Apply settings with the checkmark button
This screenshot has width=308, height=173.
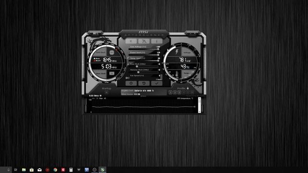click(x=157, y=83)
